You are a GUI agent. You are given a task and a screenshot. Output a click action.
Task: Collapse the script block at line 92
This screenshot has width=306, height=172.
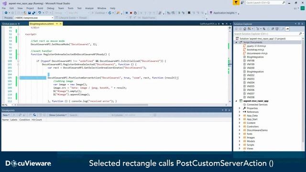[18, 34]
